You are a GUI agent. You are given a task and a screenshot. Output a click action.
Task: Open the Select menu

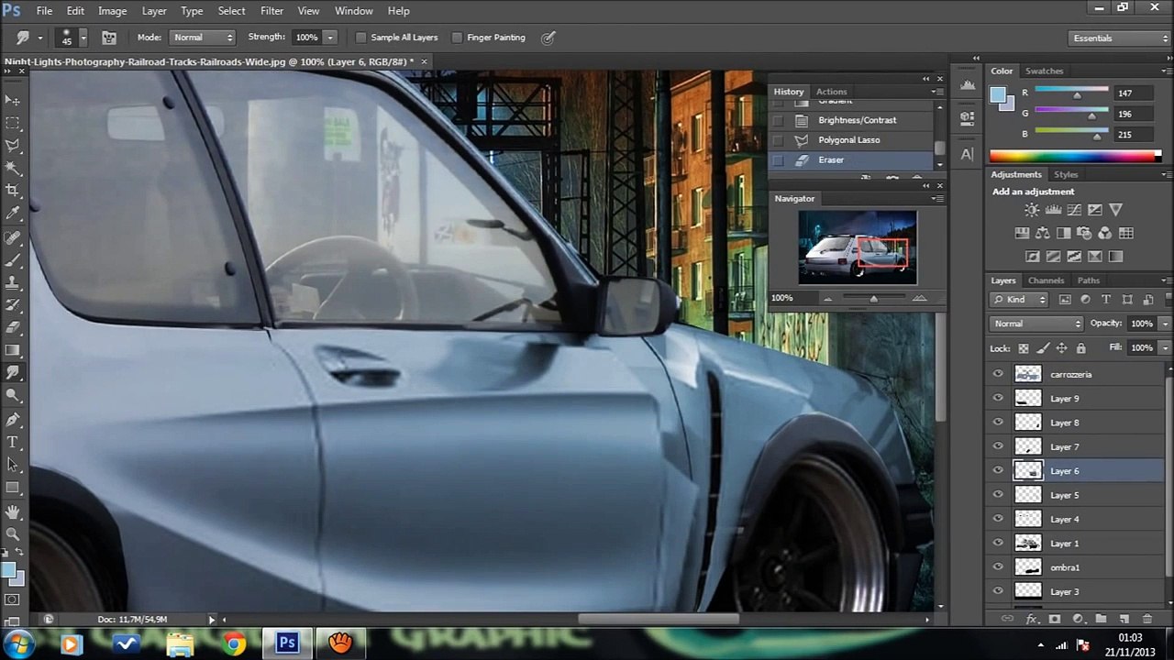231,11
